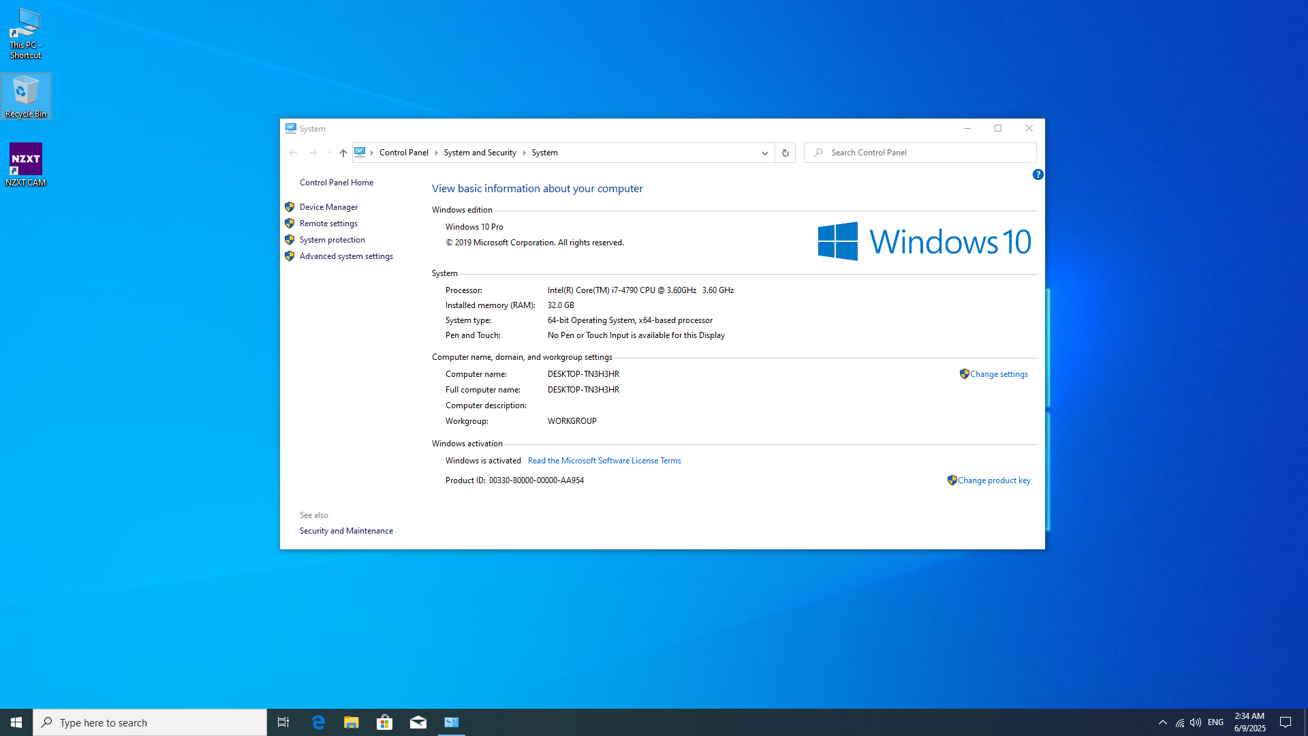This screenshot has height=736, width=1308.
Task: Click the search magnifier in Control Panel
Action: pyautogui.click(x=818, y=153)
